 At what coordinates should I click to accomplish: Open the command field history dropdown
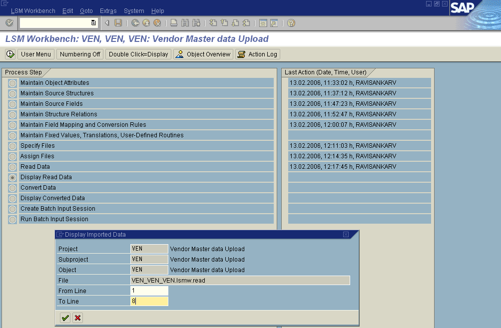tap(93, 23)
